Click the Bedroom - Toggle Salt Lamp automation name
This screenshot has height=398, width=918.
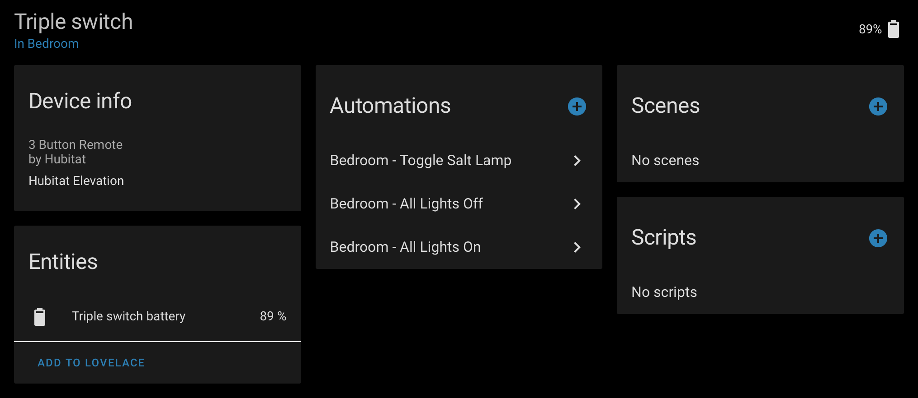tap(421, 160)
